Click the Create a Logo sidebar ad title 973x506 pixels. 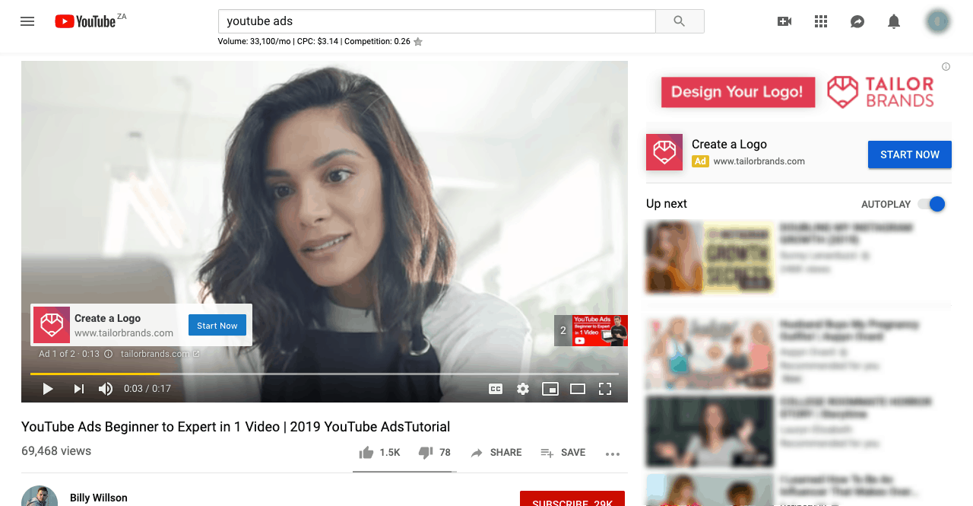[x=729, y=145]
